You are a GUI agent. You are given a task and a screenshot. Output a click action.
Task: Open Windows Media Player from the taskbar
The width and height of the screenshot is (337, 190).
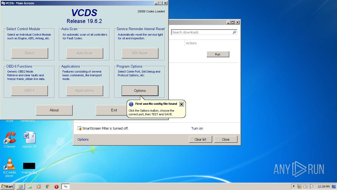[39, 187]
